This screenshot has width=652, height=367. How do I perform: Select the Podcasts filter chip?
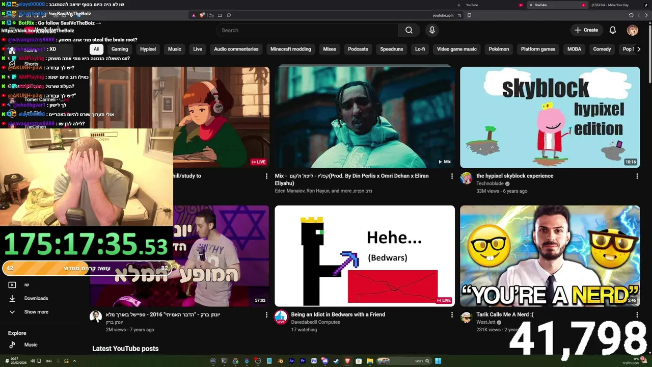358,49
